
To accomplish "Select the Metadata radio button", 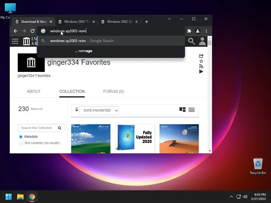I will (x=21, y=137).
